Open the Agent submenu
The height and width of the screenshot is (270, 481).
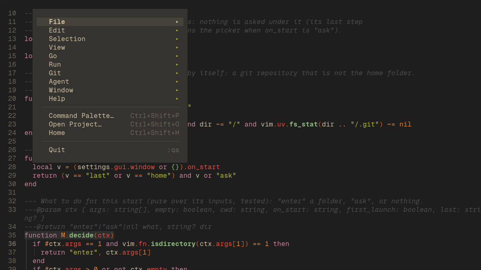110,82
